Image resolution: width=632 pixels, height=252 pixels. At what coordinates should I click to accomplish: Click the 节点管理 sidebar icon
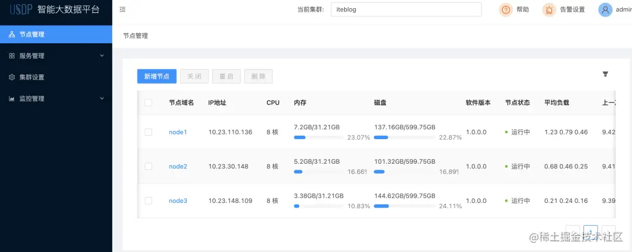(12, 34)
